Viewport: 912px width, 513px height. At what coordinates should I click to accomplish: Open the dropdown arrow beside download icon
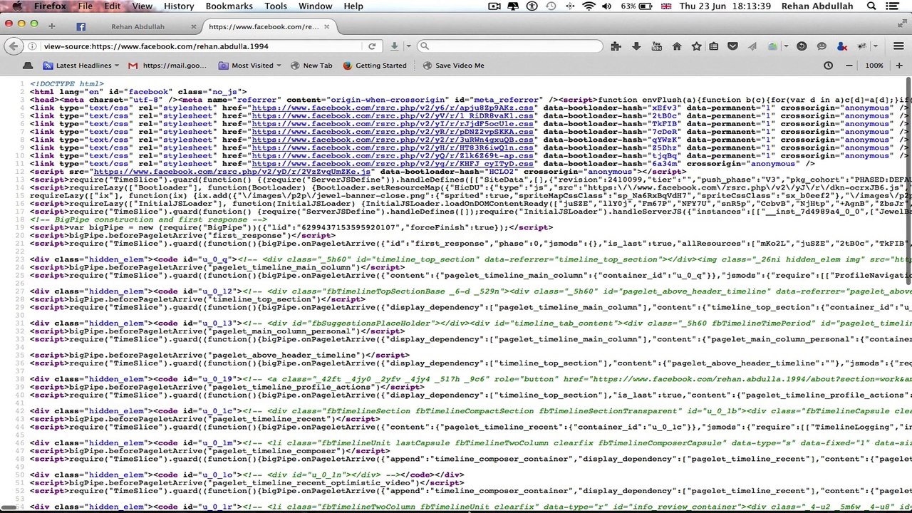[x=408, y=46]
